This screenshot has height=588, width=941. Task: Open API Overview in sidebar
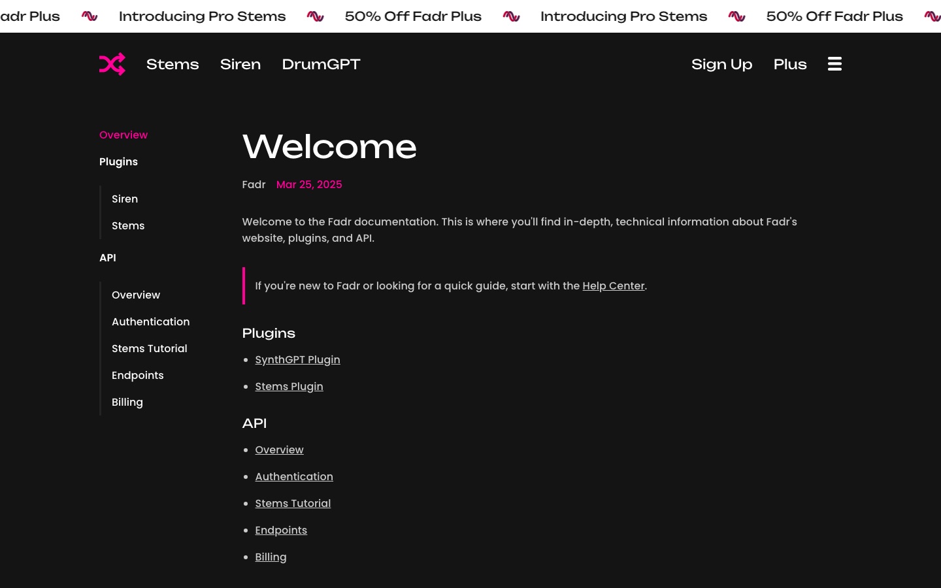point(136,295)
